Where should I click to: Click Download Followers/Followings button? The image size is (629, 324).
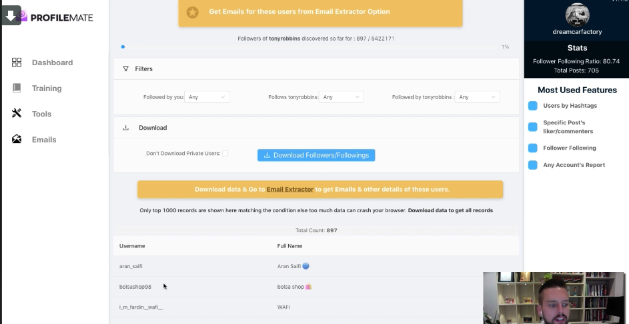point(316,155)
